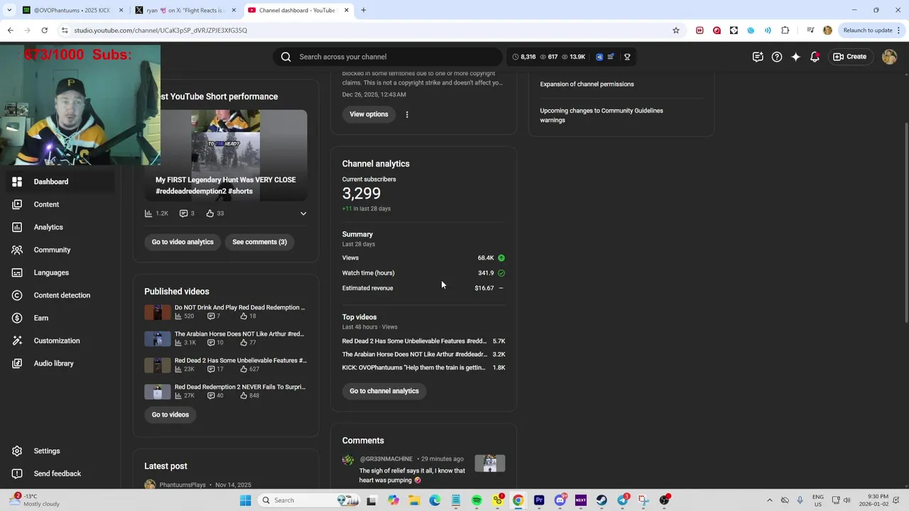Click the playlist lines icon in header
The image size is (909, 511).
[x=611, y=57]
